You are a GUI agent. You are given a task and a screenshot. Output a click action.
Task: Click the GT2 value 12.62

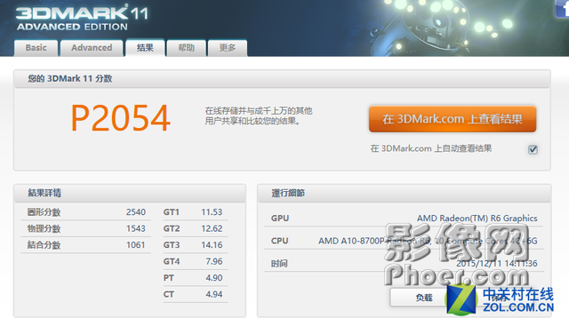pos(212,228)
